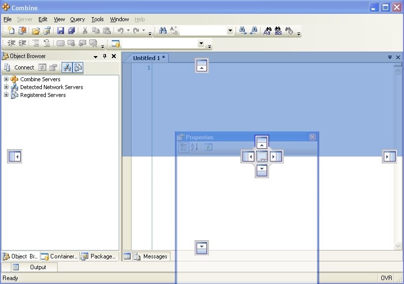The width and height of the screenshot is (404, 284).
Task: Click the editor vertical scrollbar down arrow
Action: tap(398, 246)
